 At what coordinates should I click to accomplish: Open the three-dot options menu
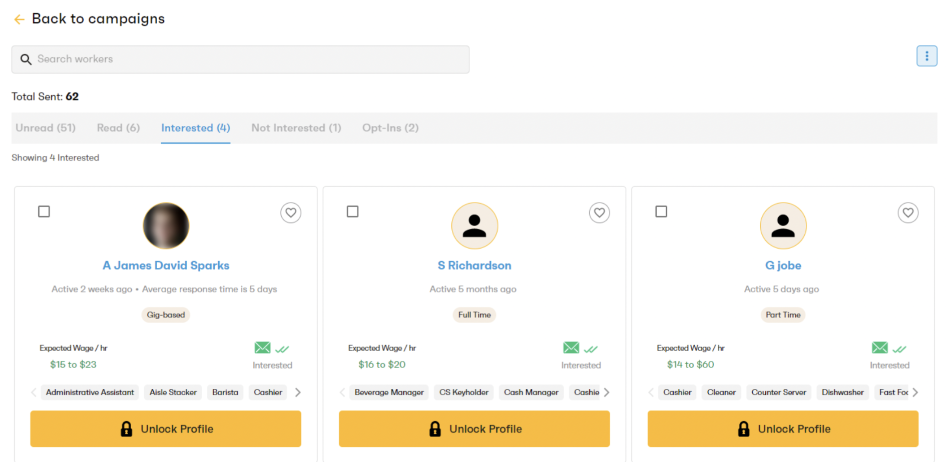pyautogui.click(x=926, y=56)
